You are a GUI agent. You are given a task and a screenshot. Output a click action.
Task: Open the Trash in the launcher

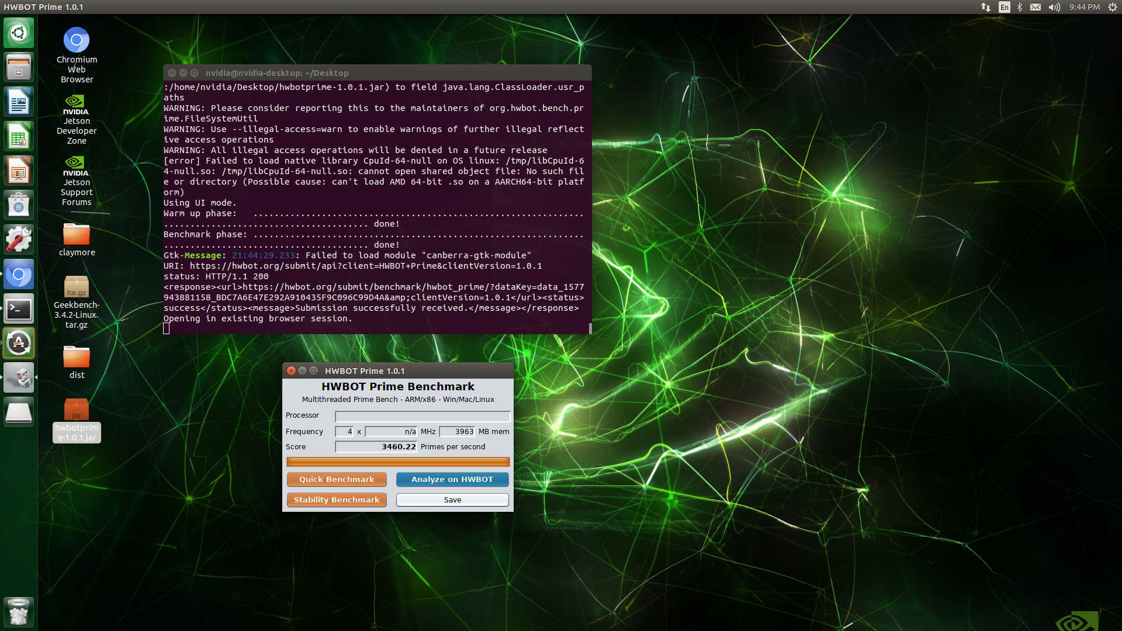pyautogui.click(x=19, y=612)
